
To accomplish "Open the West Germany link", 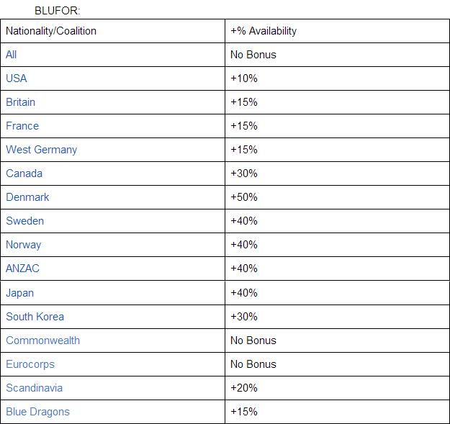I will (41, 150).
